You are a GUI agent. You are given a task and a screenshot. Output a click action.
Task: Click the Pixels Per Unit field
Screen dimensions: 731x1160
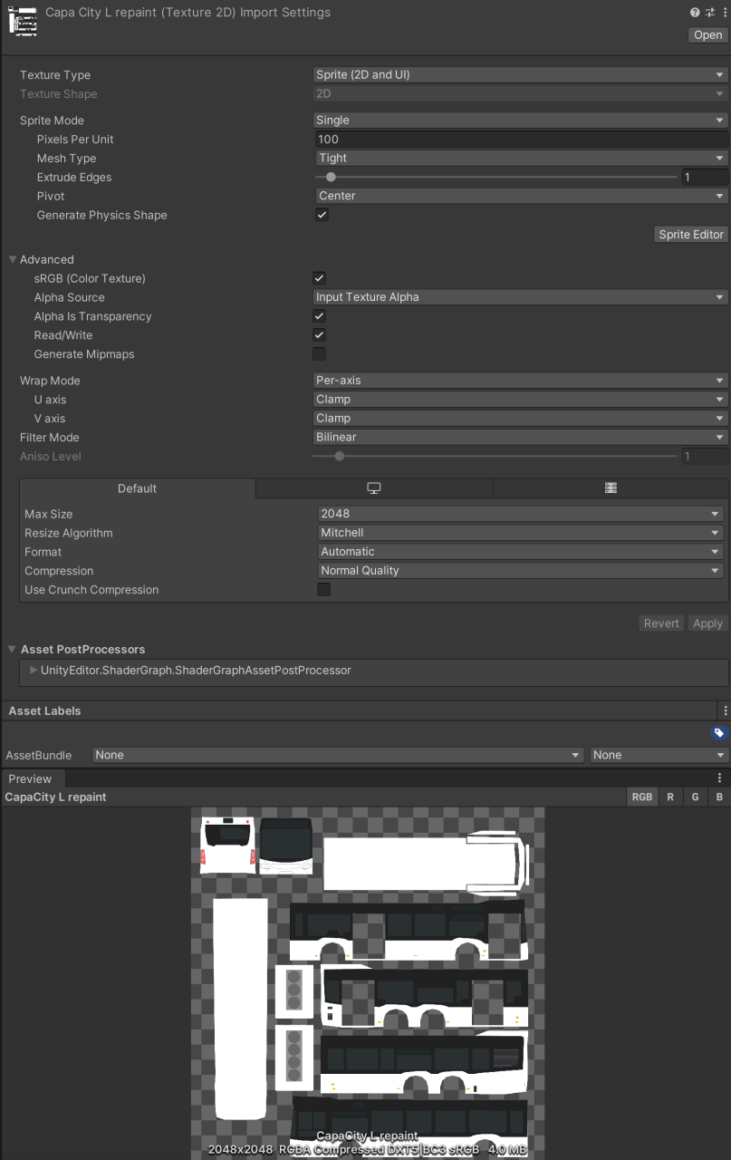click(x=520, y=140)
